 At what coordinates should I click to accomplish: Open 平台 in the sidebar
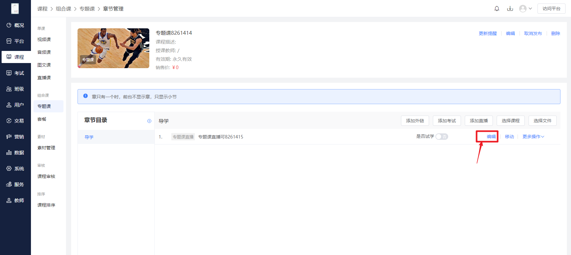[15, 41]
